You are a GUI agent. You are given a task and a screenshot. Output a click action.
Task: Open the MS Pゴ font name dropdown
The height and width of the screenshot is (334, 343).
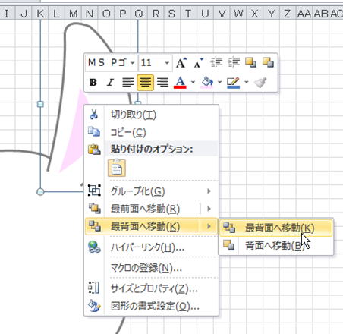pos(132,62)
